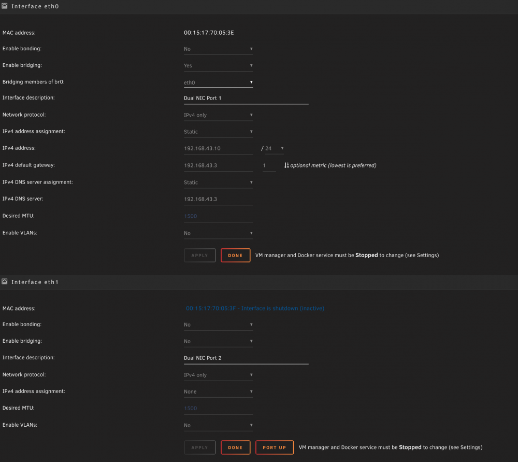Open eth1 IPv4 address assignment dropdown
Screen dimensions: 518x462
(x=218, y=391)
